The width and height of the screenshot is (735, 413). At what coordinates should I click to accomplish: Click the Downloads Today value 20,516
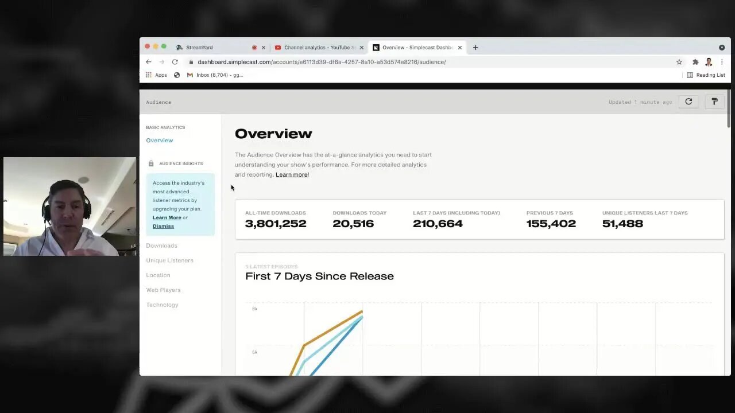pos(353,224)
